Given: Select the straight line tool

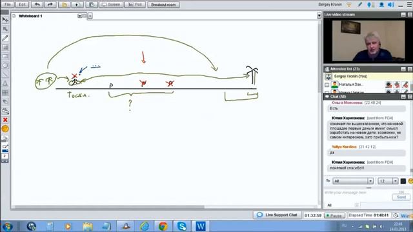Looking at the screenshot, I should (x=5, y=75).
